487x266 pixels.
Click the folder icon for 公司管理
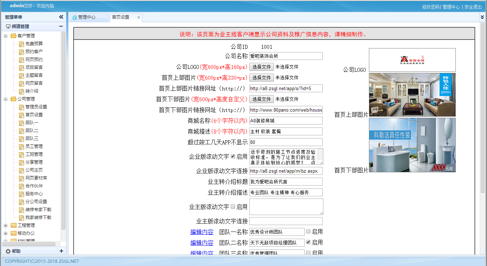tap(14, 99)
